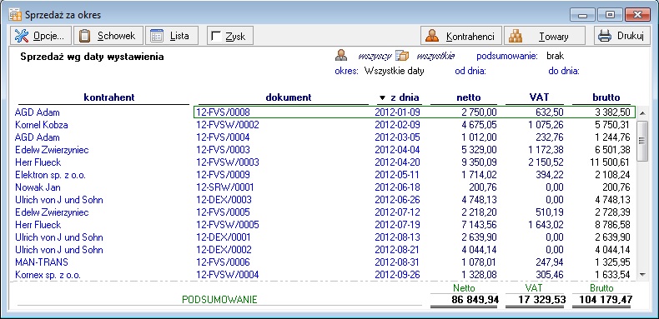659x319 pixels.
Task: Select document 12-FVS/0005
Action: (x=224, y=212)
